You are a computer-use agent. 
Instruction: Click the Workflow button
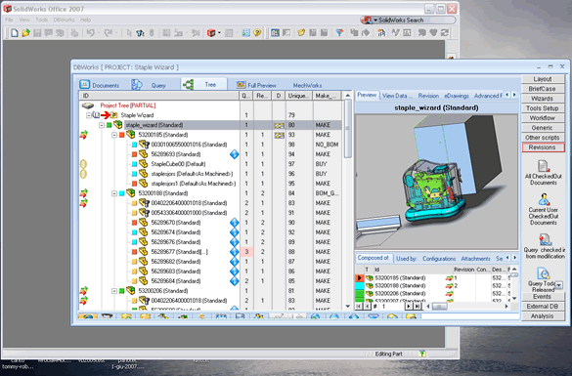[x=543, y=118]
